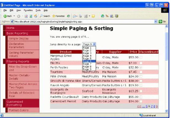Toggle Filo Mix discontinued checkbox

tap(141, 63)
